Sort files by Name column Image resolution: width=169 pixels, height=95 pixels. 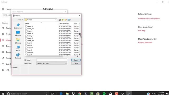(x=41, y=23)
